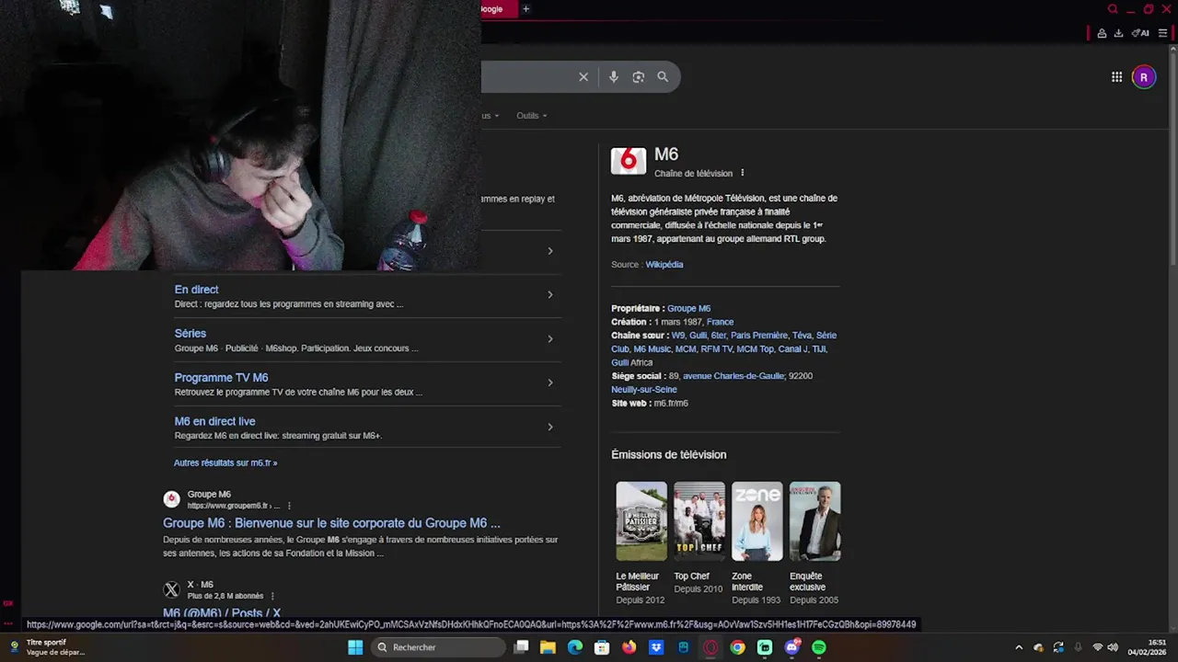The height and width of the screenshot is (662, 1178).
Task: Open the Paris Première channel link
Action: 759,336
